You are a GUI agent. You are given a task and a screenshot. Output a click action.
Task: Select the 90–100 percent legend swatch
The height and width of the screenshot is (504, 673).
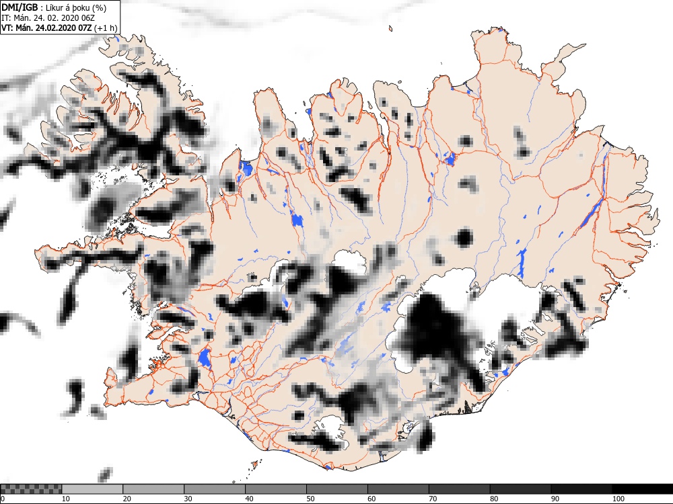click(581, 489)
